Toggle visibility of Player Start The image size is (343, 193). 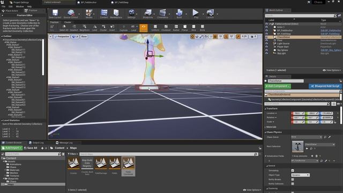click(266, 47)
